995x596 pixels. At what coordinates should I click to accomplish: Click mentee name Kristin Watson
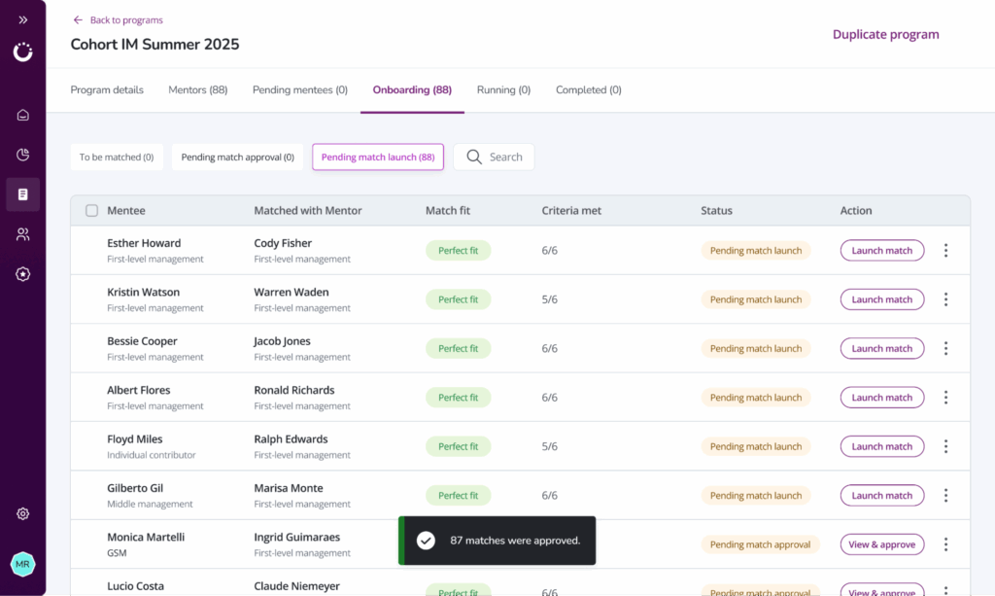pyautogui.click(x=144, y=292)
